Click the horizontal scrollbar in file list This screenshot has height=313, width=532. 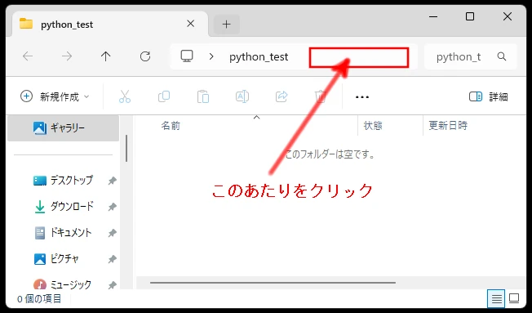pyautogui.click(x=273, y=283)
